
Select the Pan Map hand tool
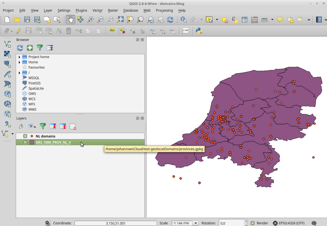click(x=71, y=20)
